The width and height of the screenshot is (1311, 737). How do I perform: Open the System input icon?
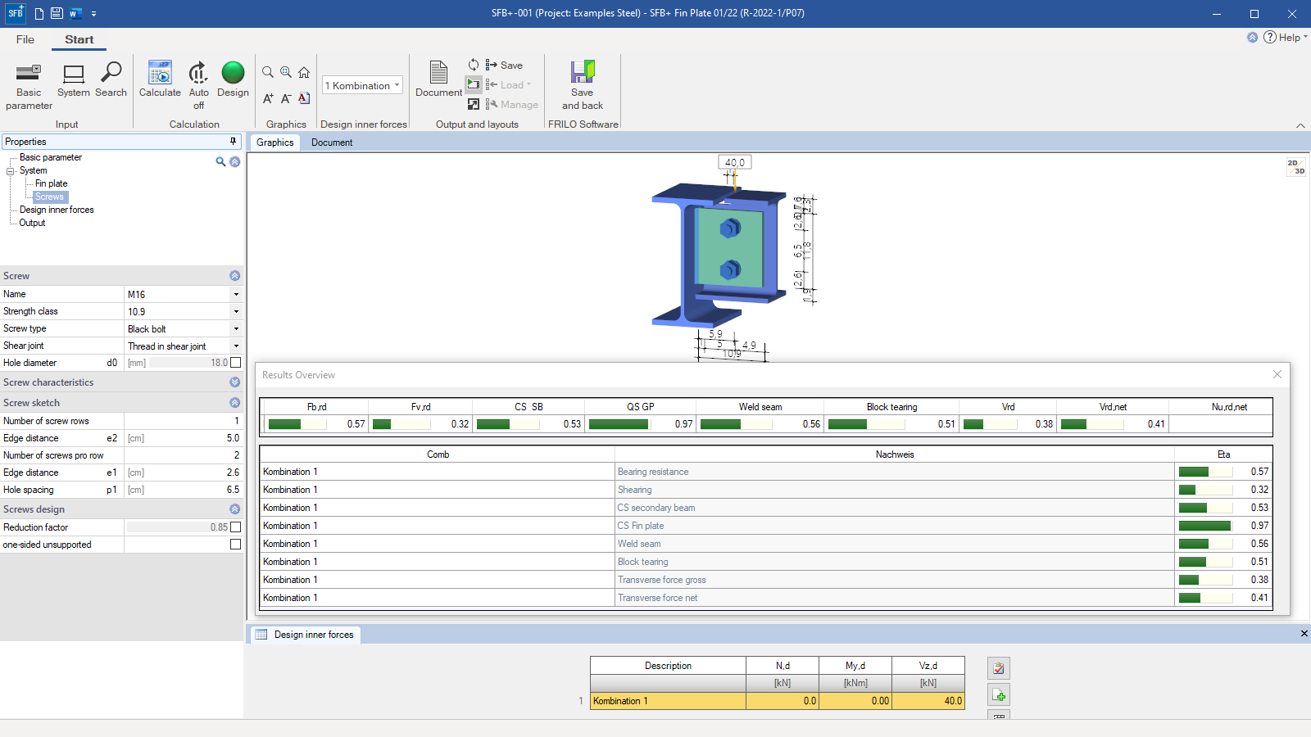[x=74, y=80]
